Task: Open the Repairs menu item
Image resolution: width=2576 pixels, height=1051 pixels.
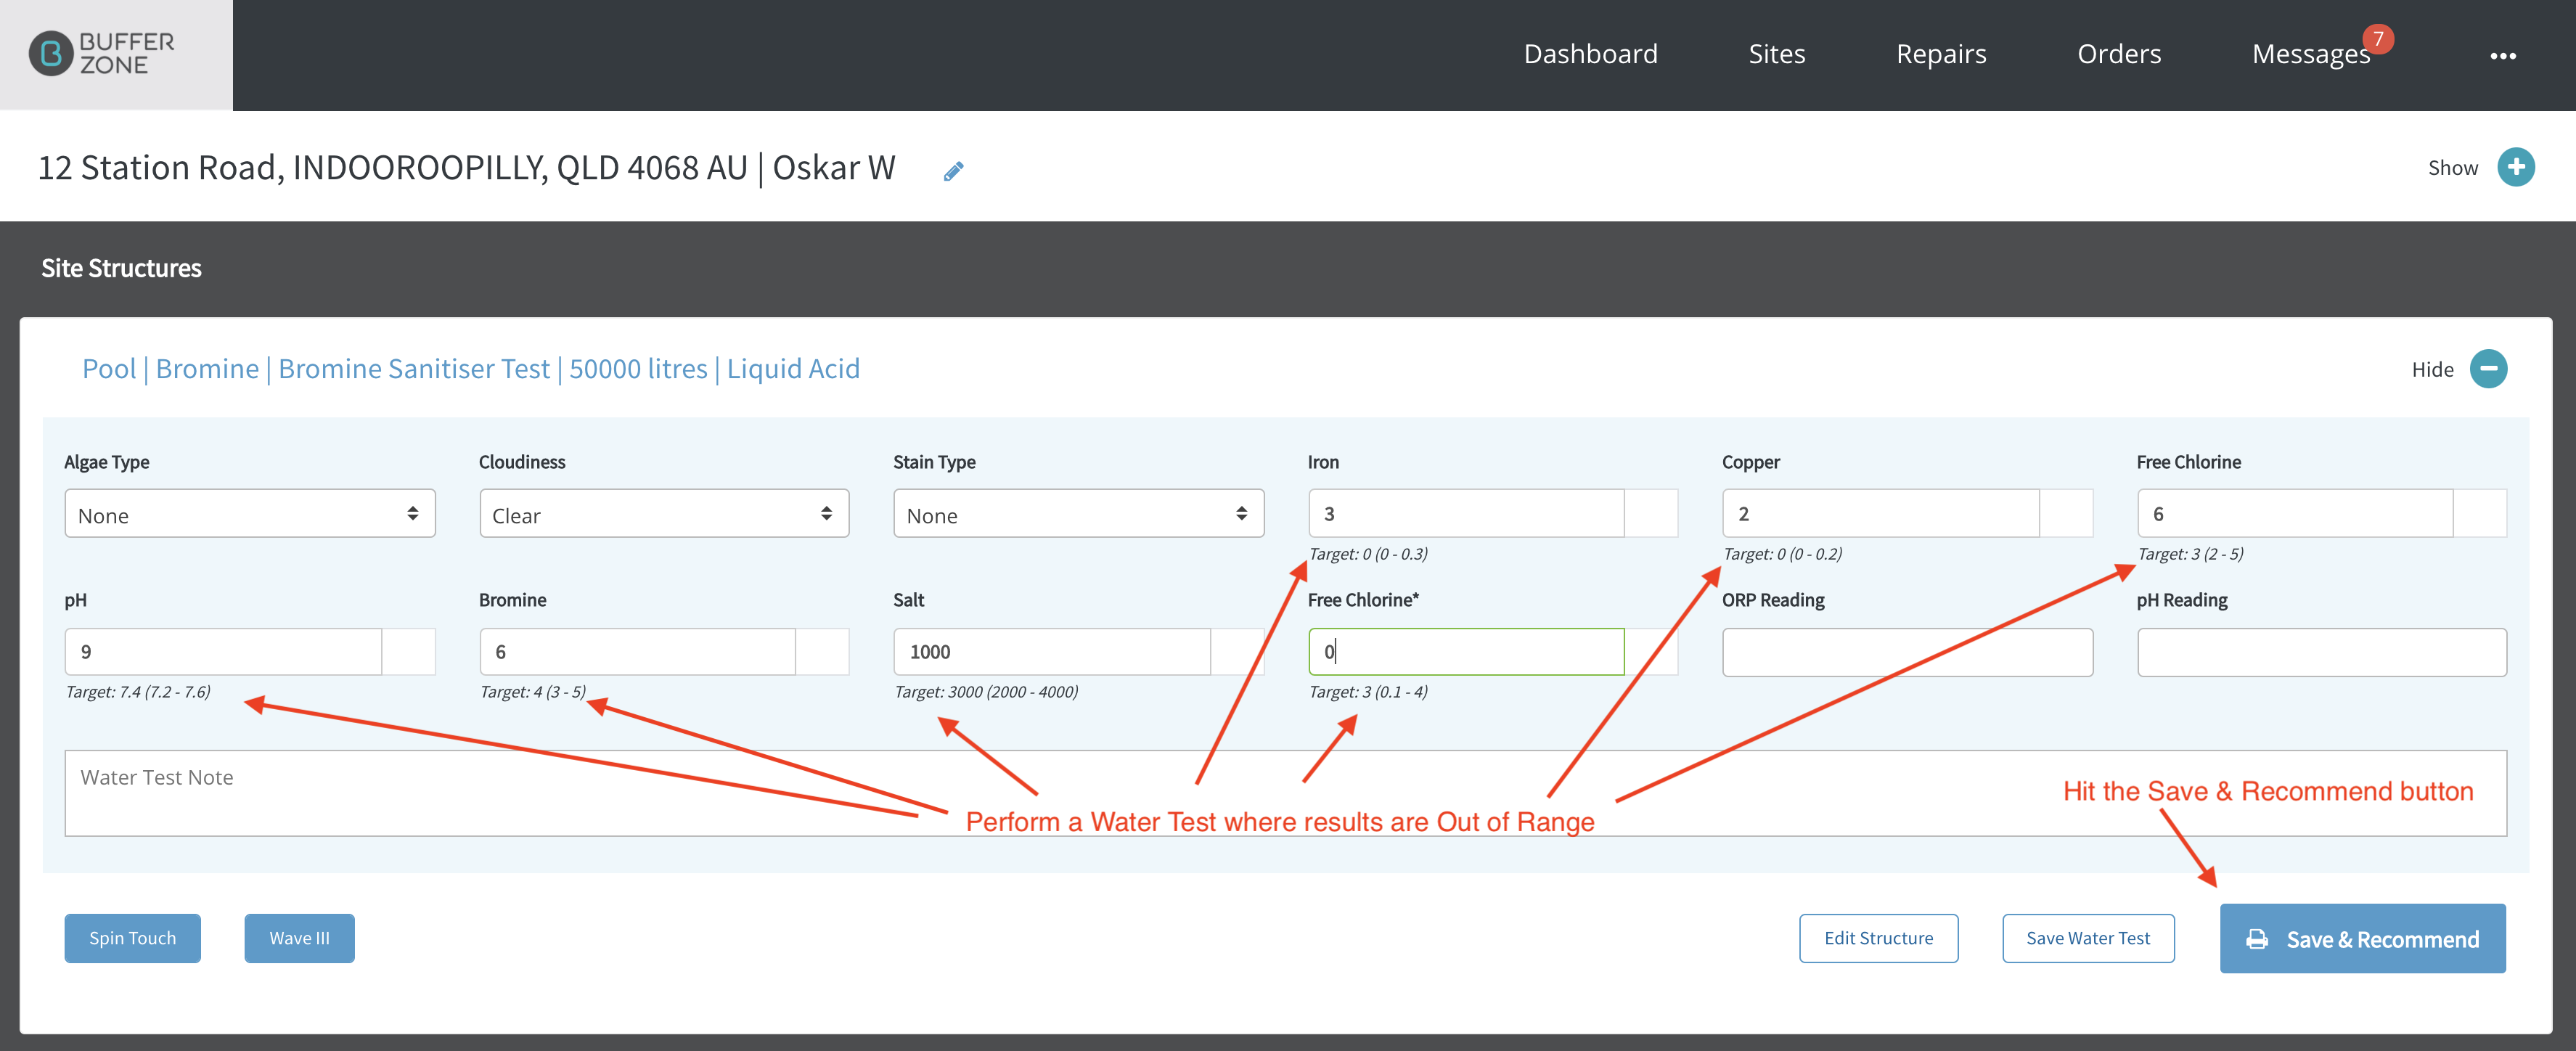Action: pos(1941,54)
